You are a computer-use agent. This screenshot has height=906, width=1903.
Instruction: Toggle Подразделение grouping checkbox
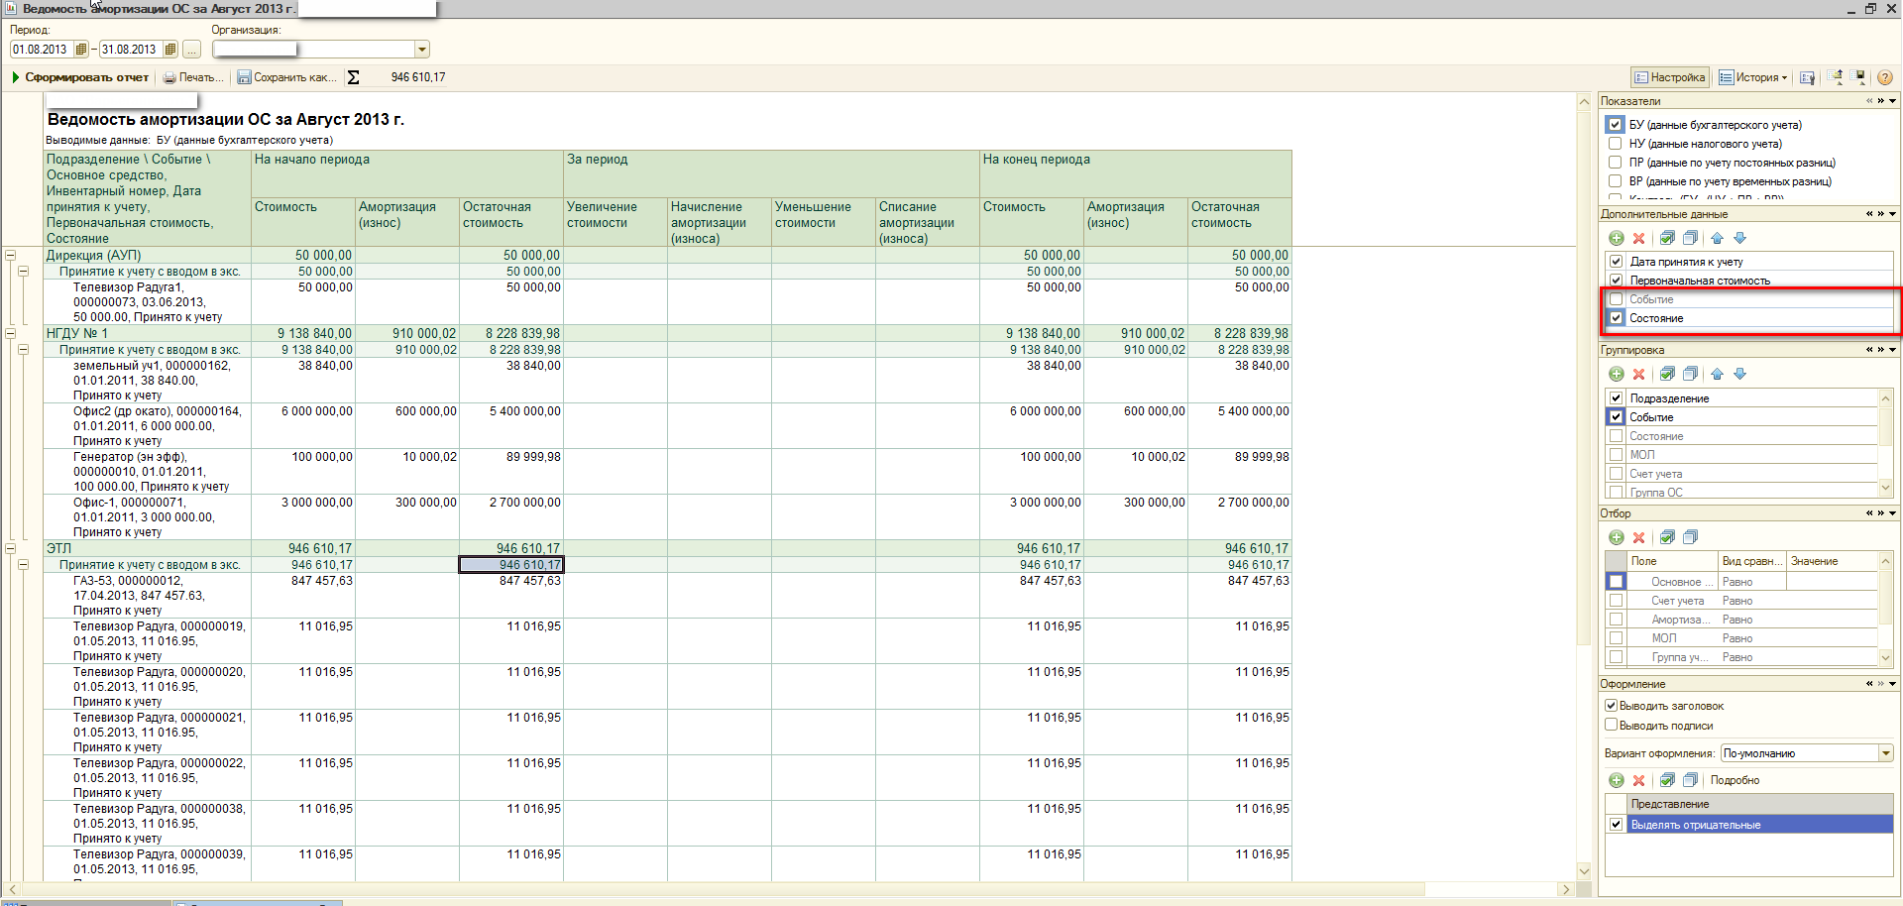coord(1616,398)
